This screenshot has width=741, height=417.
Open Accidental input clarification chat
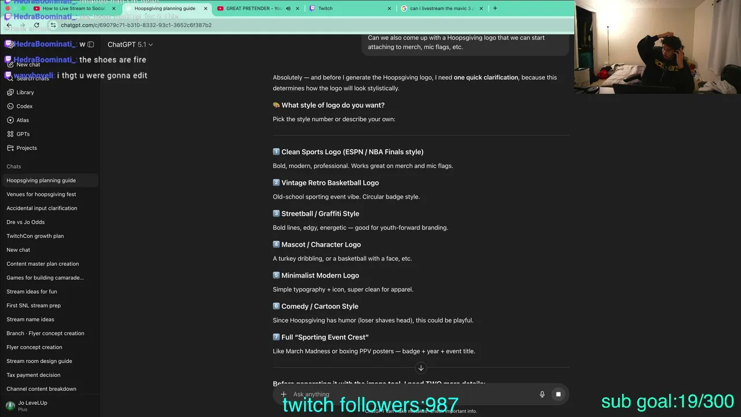tap(50, 208)
